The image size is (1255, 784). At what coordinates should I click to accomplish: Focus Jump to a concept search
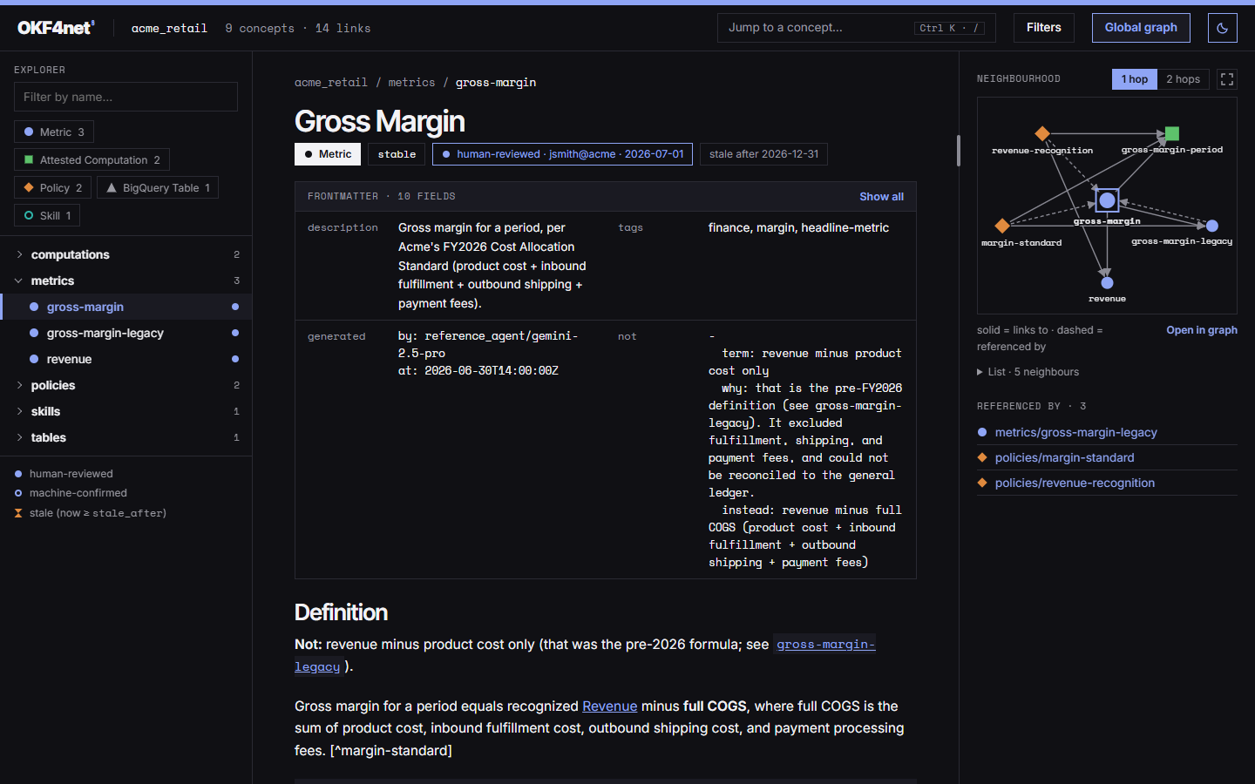click(858, 28)
